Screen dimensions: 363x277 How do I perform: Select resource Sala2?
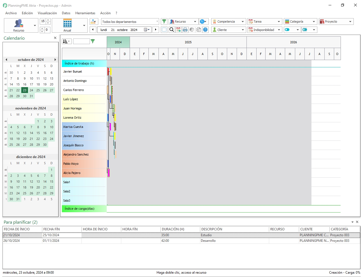click(x=84, y=191)
